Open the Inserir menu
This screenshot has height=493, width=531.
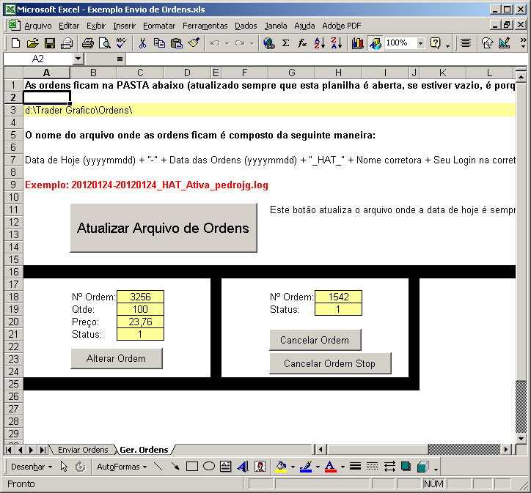click(x=124, y=26)
